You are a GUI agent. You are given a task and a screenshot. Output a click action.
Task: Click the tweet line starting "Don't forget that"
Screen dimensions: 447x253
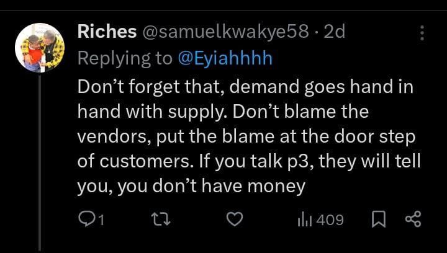[245, 87]
